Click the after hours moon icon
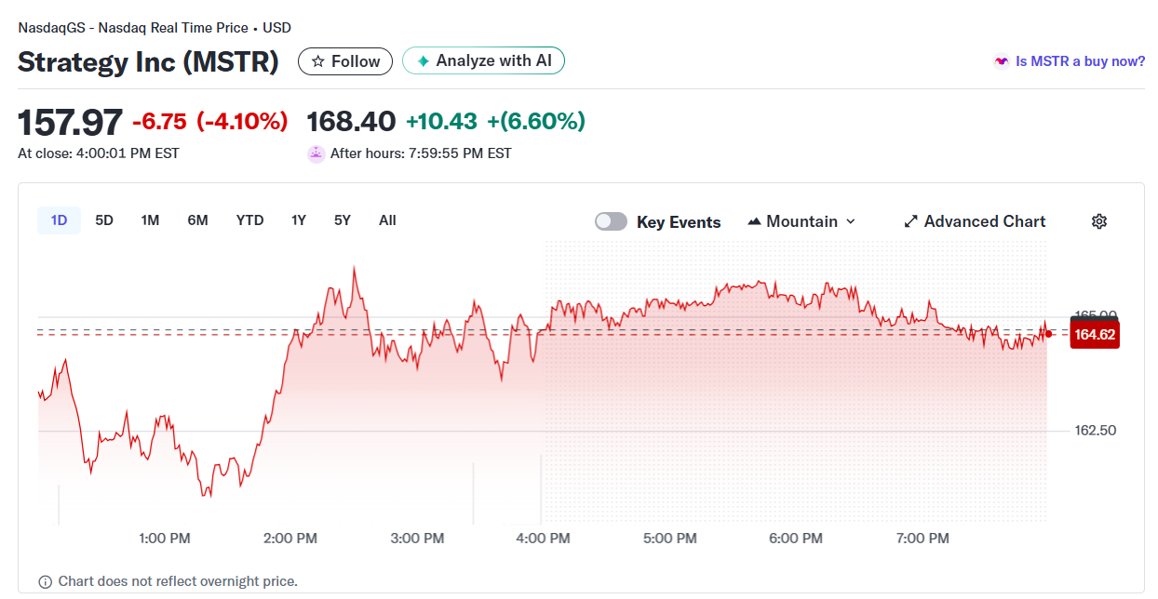This screenshot has width=1158, height=599. pyautogui.click(x=316, y=153)
